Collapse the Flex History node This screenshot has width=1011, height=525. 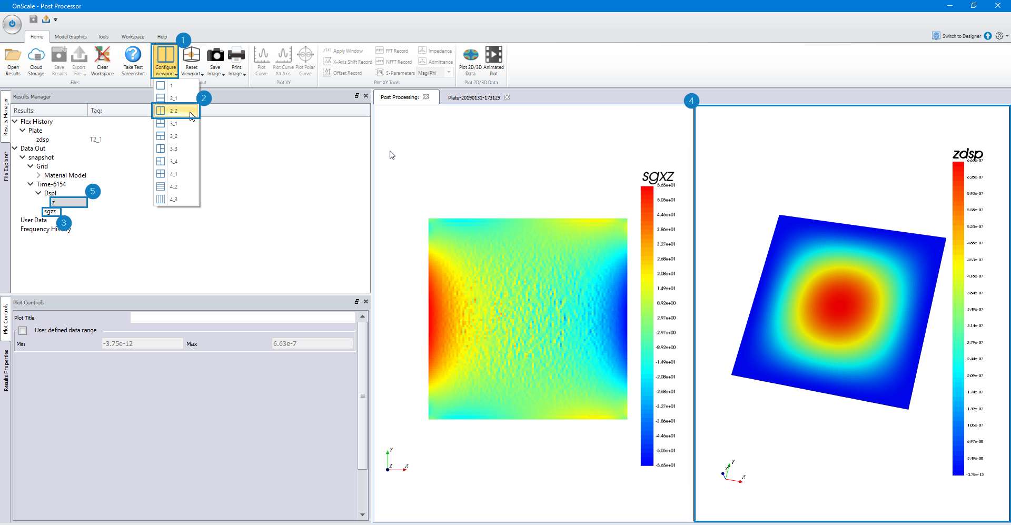coord(15,121)
